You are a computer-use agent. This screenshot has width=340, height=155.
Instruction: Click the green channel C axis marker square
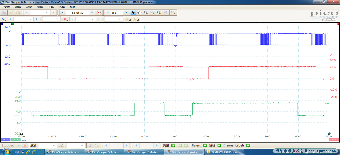[x=12, y=24]
